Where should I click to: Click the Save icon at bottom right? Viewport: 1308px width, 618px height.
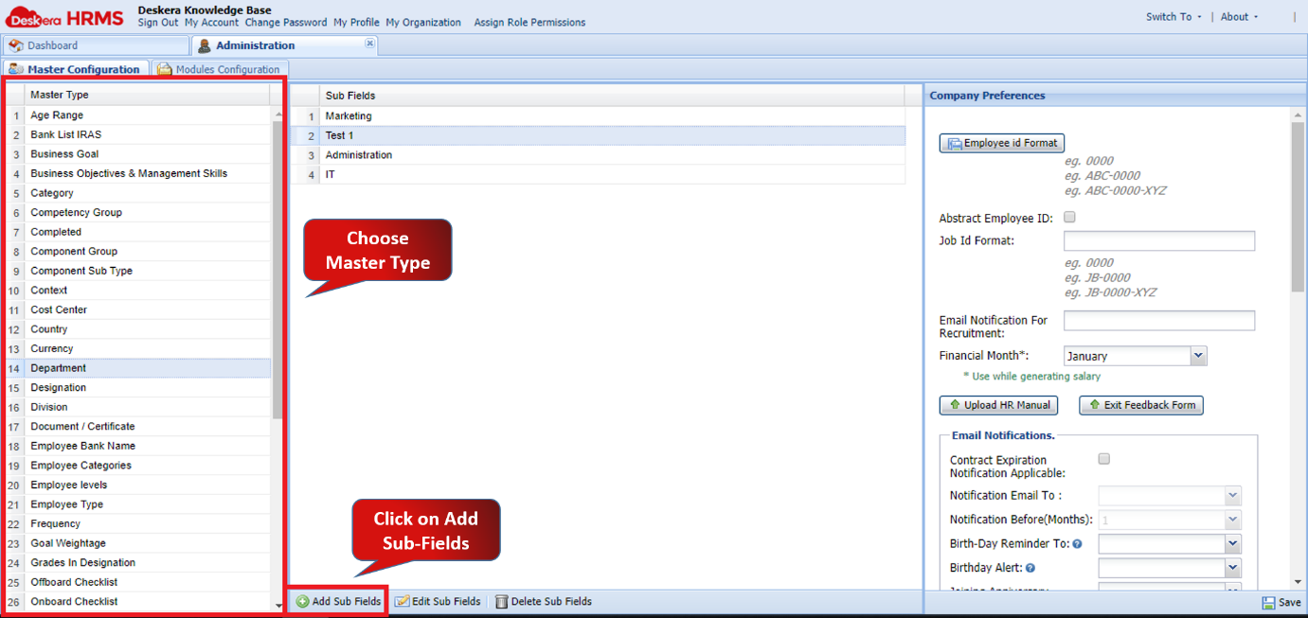click(1267, 603)
